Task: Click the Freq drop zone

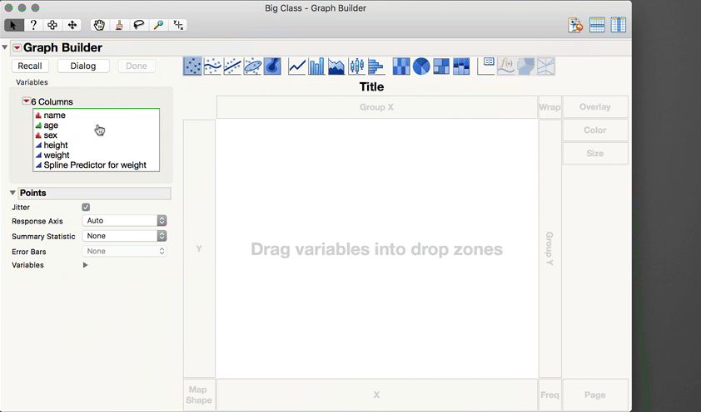Action: (549, 395)
